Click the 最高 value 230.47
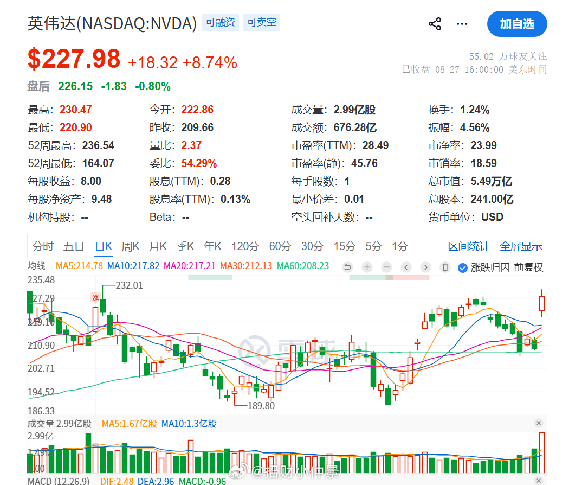Image resolution: width=569 pixels, height=485 pixels. click(75, 110)
